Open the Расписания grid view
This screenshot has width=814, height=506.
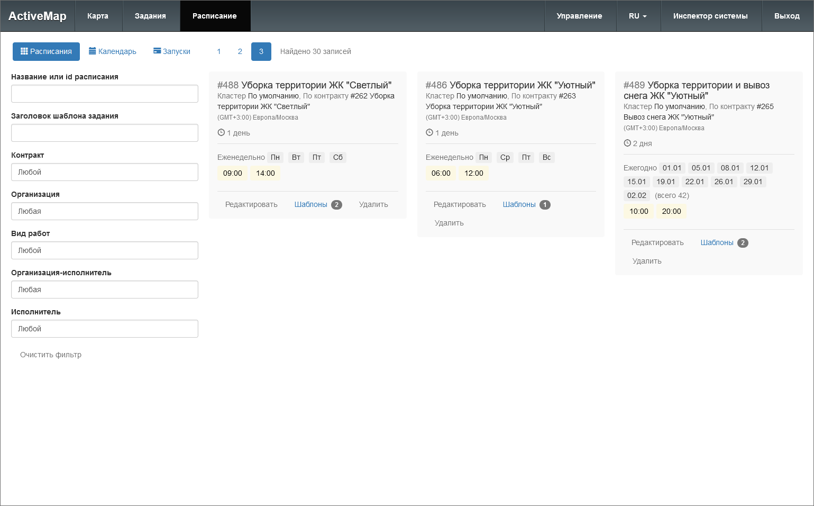46,51
